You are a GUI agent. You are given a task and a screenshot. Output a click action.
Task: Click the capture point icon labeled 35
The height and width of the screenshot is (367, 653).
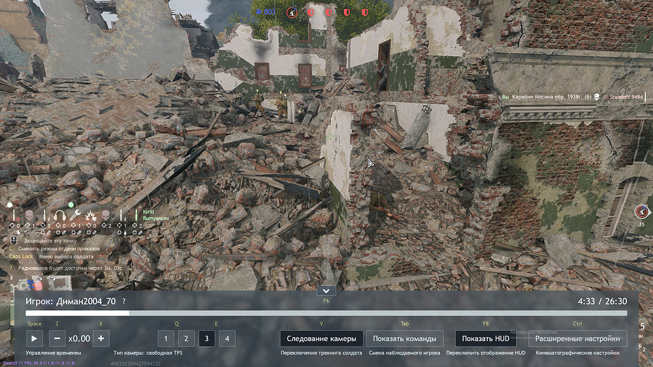coord(641,212)
